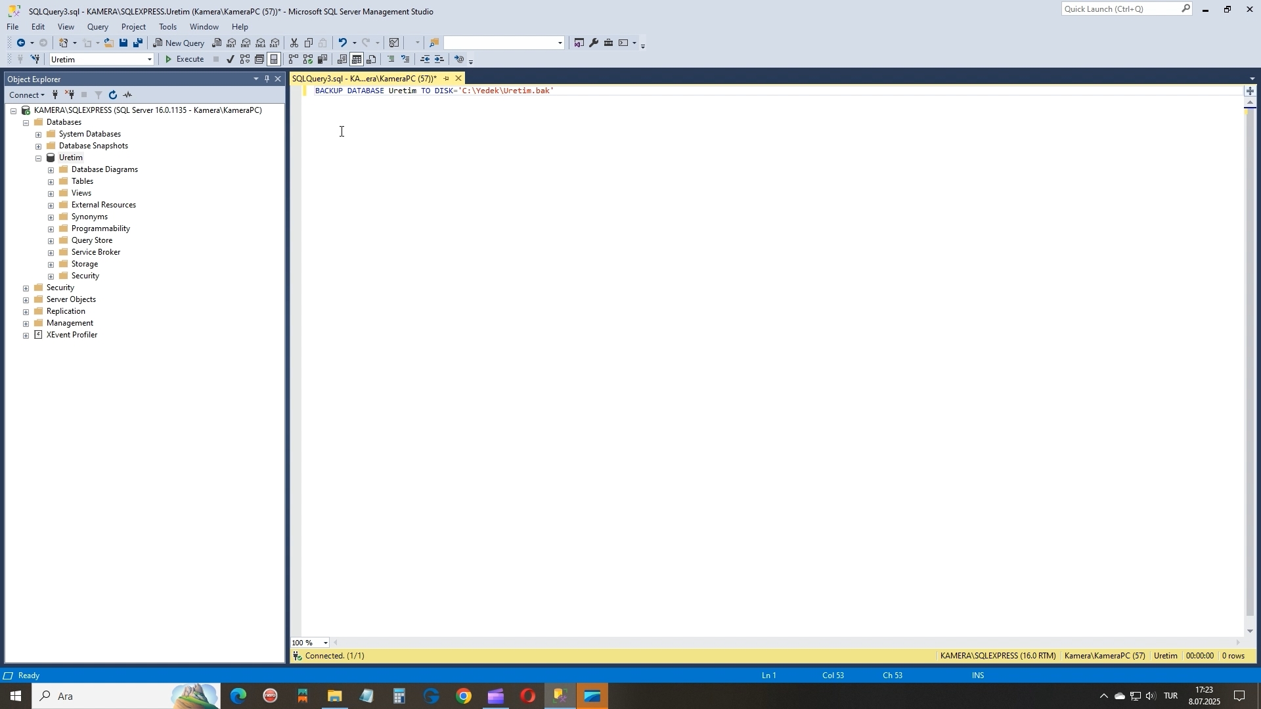The width and height of the screenshot is (1261, 709).
Task: Click the Change Connection icon
Action: click(x=35, y=60)
